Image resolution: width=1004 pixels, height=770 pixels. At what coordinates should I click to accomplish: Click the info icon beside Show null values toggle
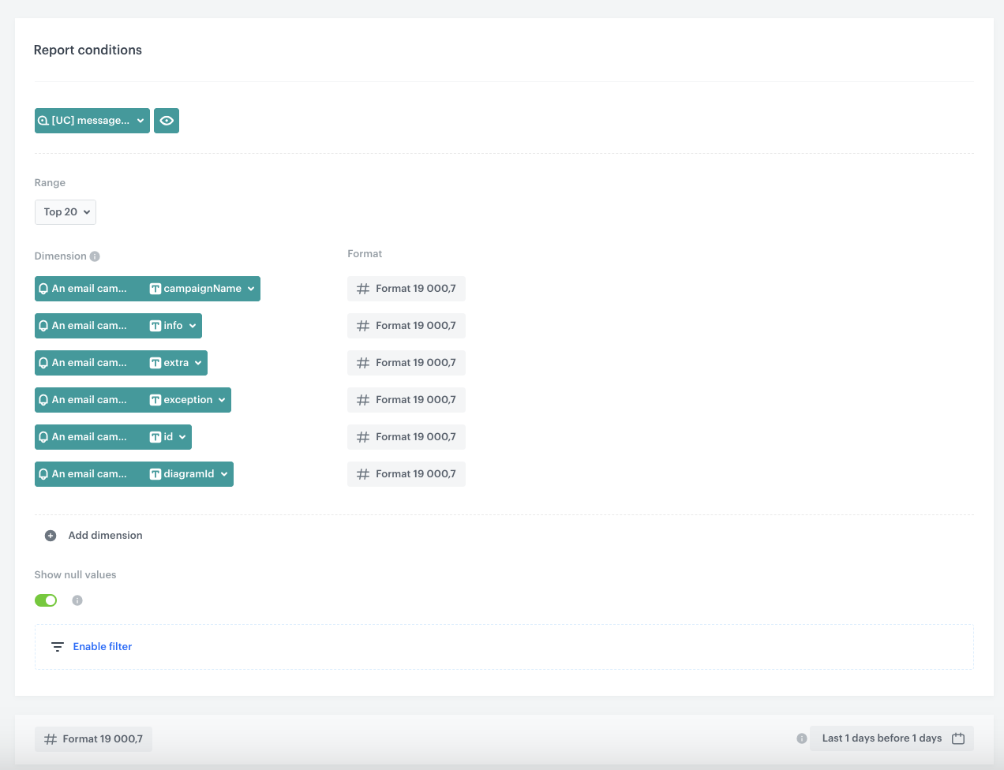point(77,600)
